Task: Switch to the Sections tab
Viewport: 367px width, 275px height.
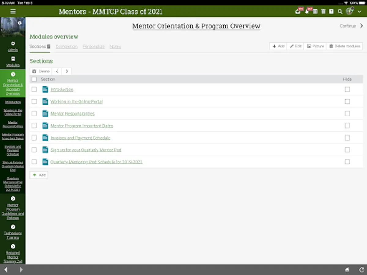Action: point(40,46)
